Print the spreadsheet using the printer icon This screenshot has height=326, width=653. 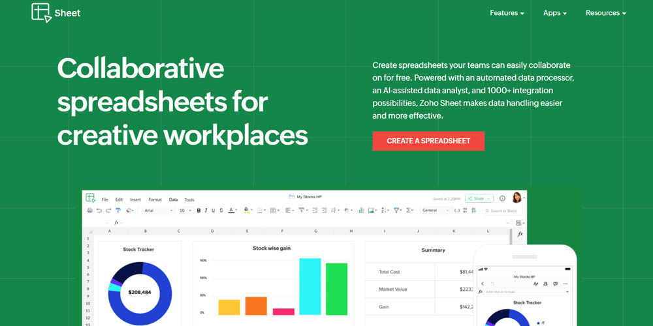(x=90, y=211)
